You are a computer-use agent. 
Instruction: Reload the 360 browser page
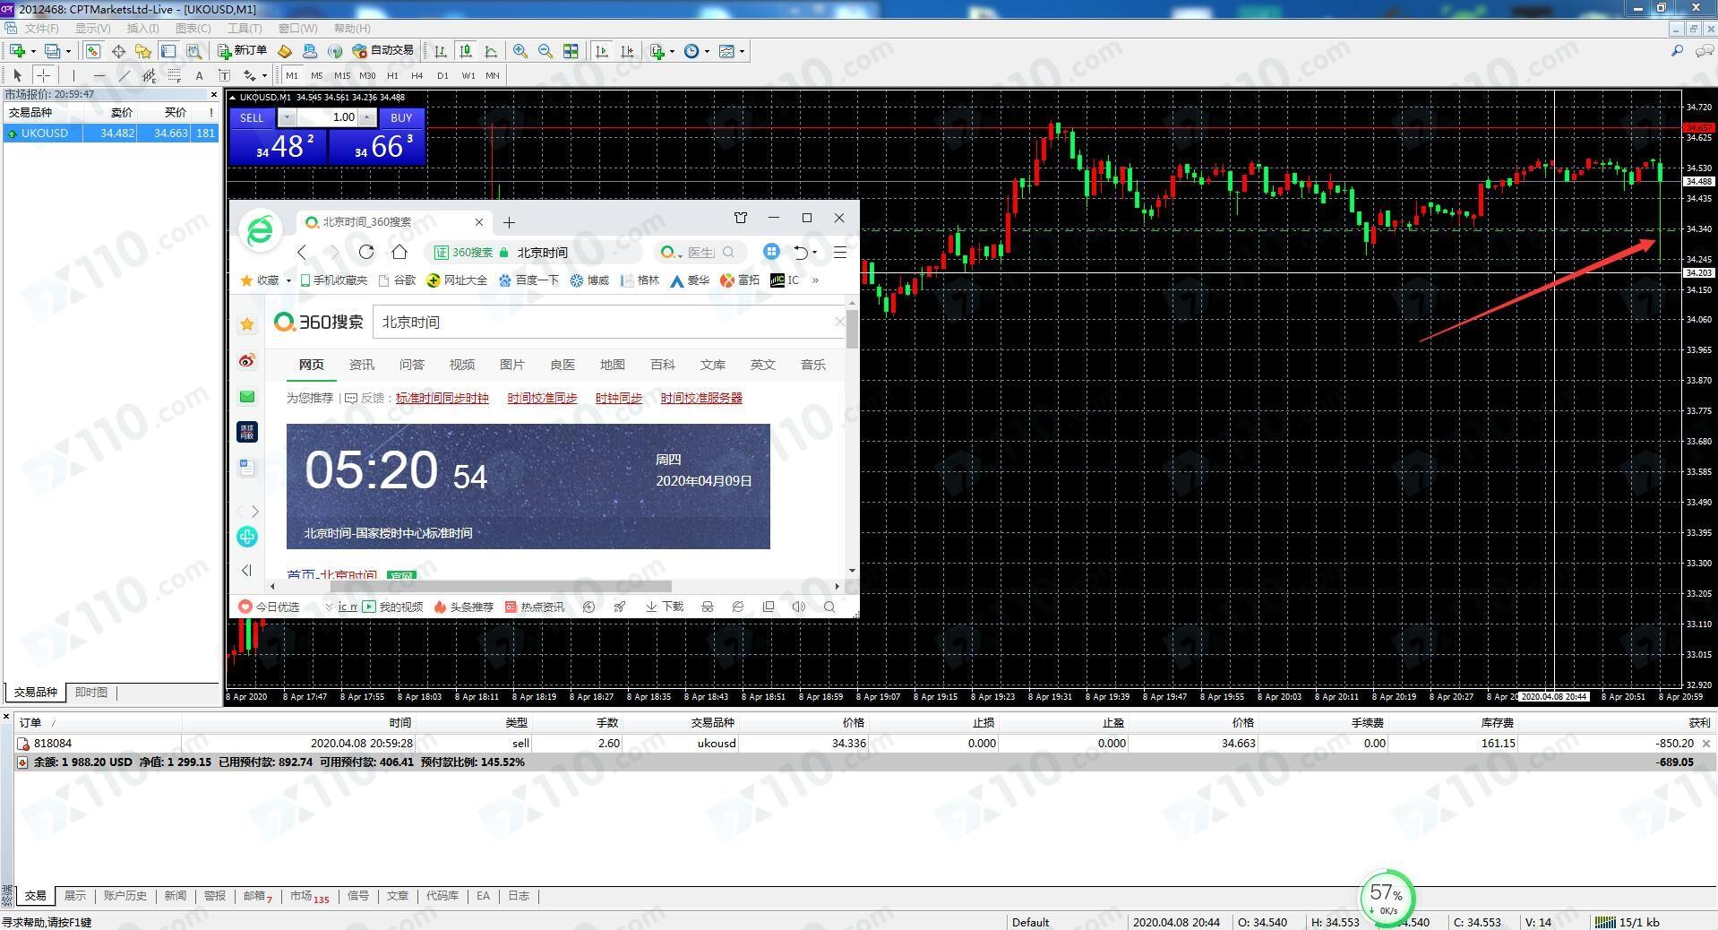point(365,252)
